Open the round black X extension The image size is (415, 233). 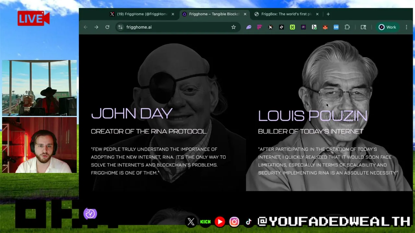click(270, 27)
